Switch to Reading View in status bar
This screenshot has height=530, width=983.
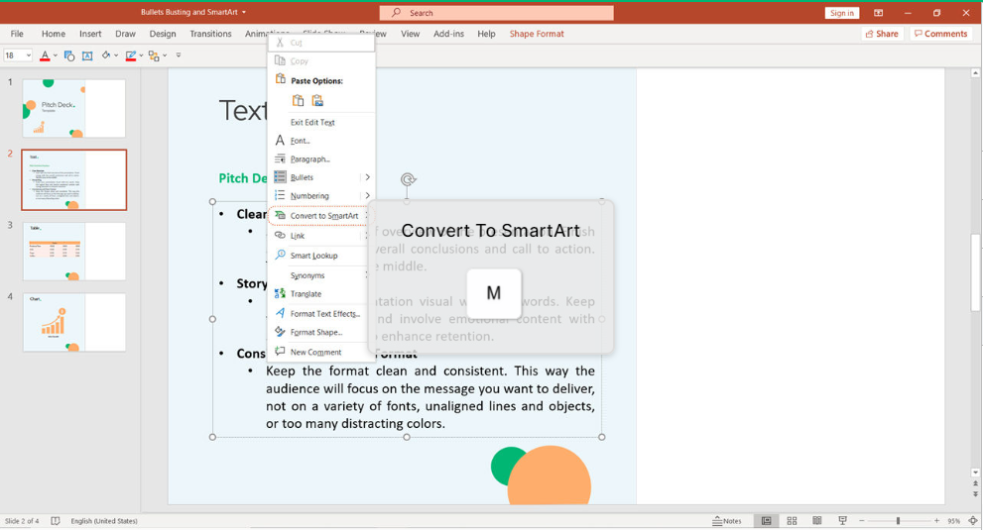coord(816,520)
